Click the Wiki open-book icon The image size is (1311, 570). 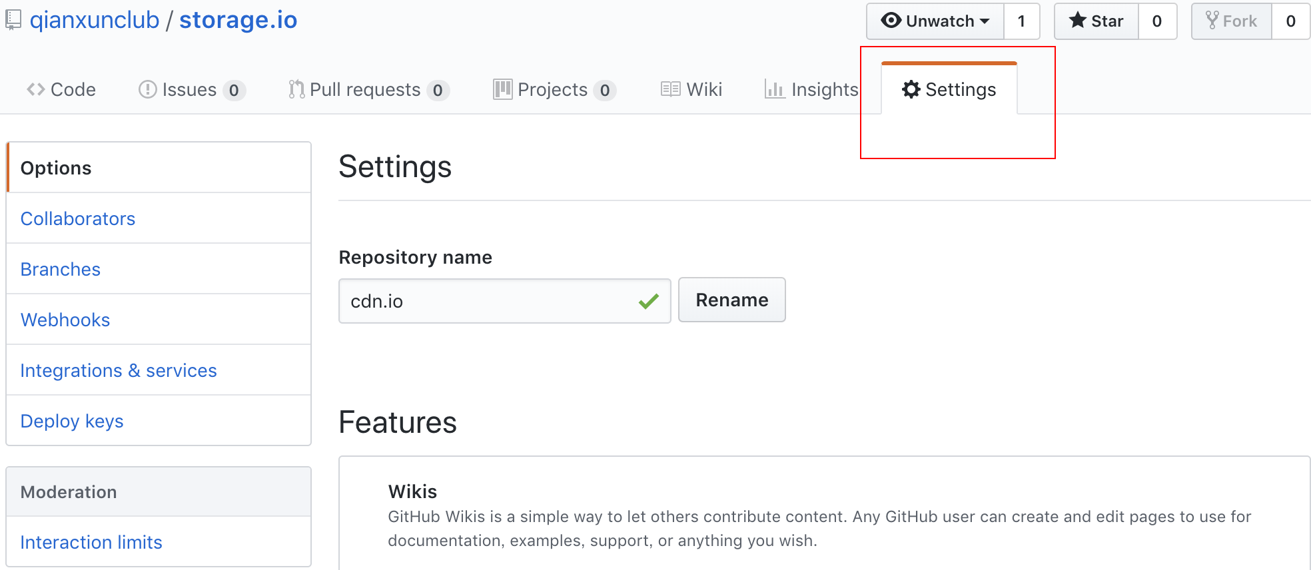click(670, 89)
